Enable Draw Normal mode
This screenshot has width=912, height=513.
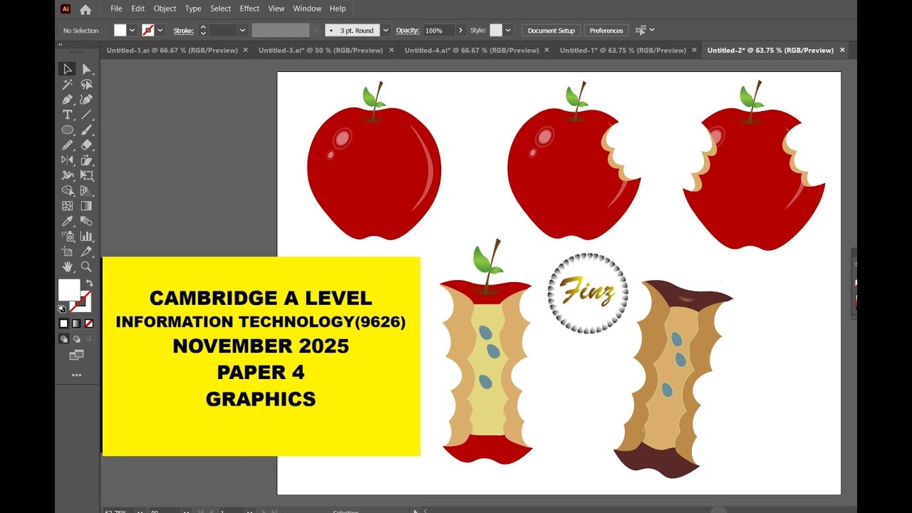pos(63,339)
